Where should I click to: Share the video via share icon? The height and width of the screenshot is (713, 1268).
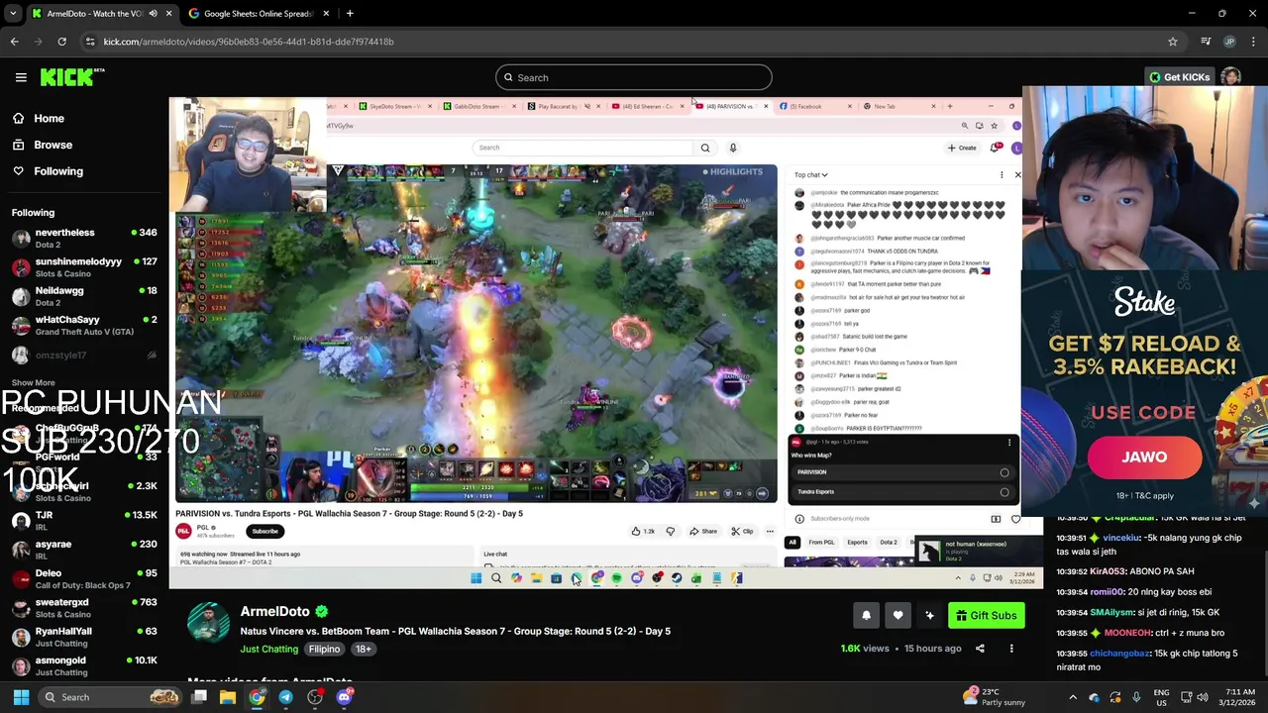(x=980, y=649)
